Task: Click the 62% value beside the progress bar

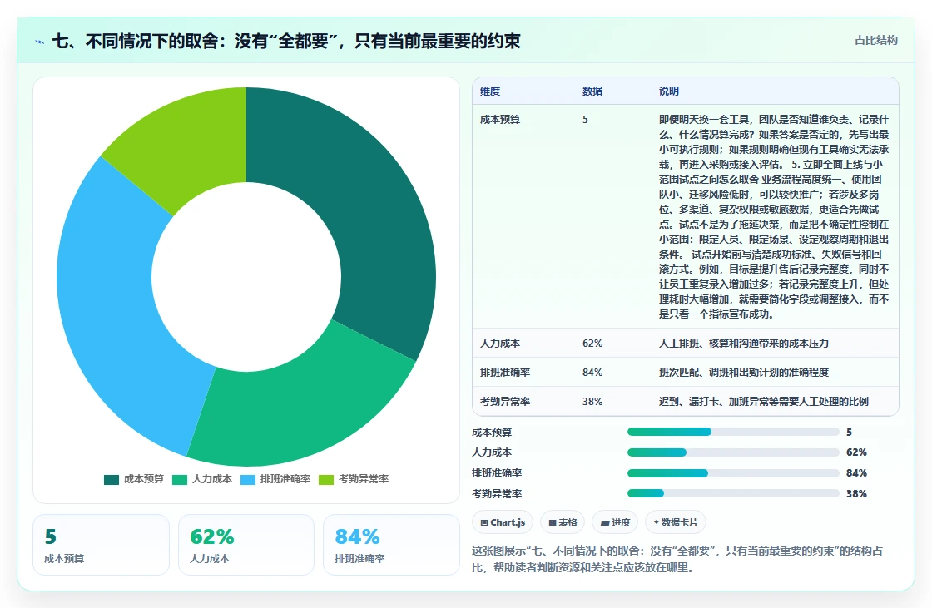Action: coord(856,452)
